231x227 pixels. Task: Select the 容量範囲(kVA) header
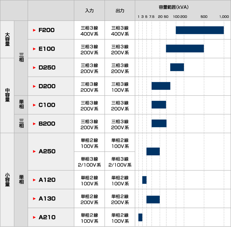(x=183, y=7)
